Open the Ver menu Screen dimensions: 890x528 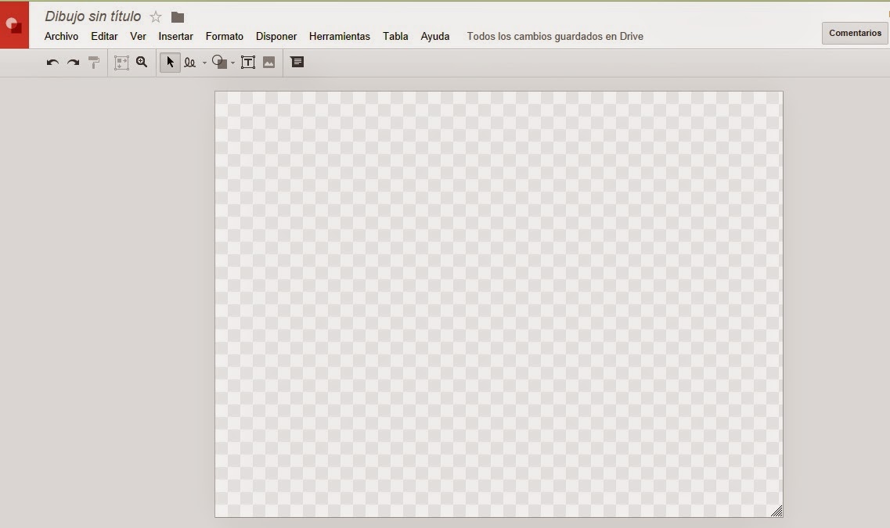pos(138,36)
